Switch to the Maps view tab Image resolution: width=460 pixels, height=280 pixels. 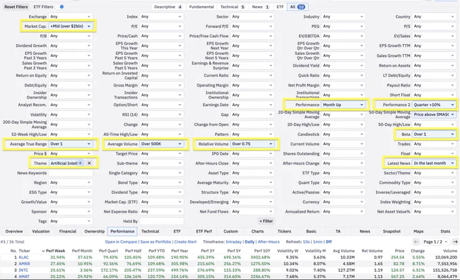(418, 231)
